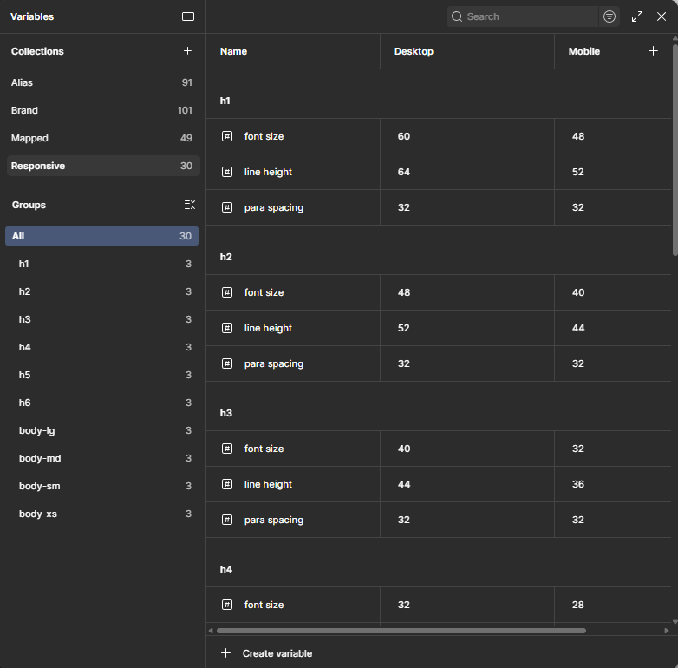Select the body-lg group
Viewport: 678px width, 668px height.
tap(102, 430)
